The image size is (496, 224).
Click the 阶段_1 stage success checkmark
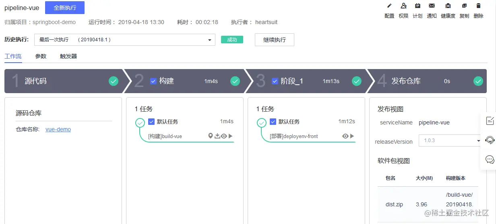tap(357, 81)
